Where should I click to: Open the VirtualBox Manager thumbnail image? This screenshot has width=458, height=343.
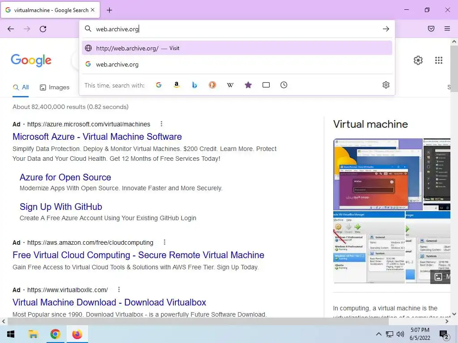369,247
